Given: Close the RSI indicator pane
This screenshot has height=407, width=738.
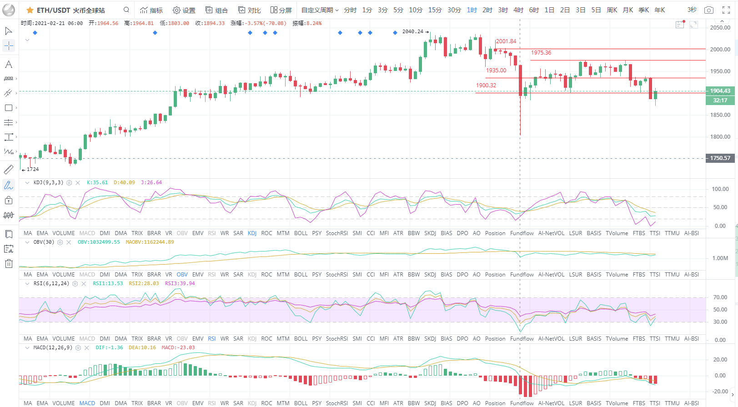Looking at the screenshot, I should pos(84,284).
